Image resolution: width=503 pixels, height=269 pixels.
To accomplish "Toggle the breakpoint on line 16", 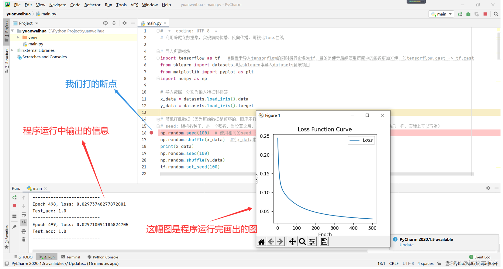I will (151, 133).
